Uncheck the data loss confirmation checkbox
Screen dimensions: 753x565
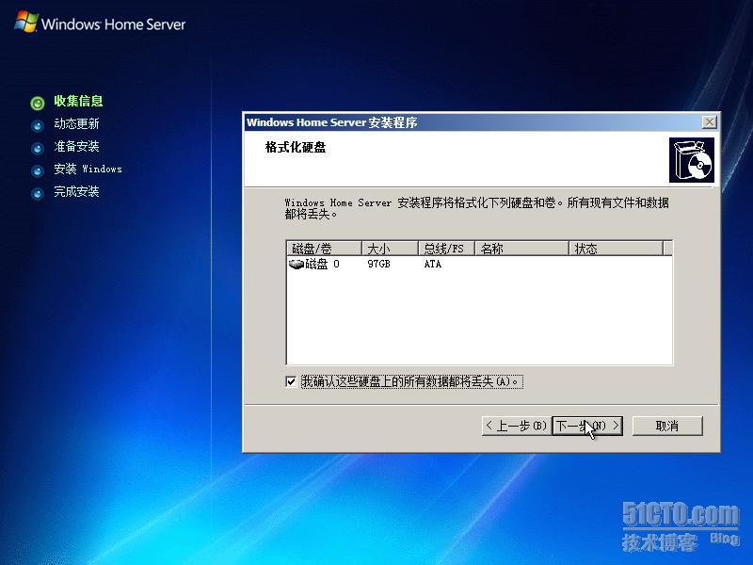click(291, 381)
